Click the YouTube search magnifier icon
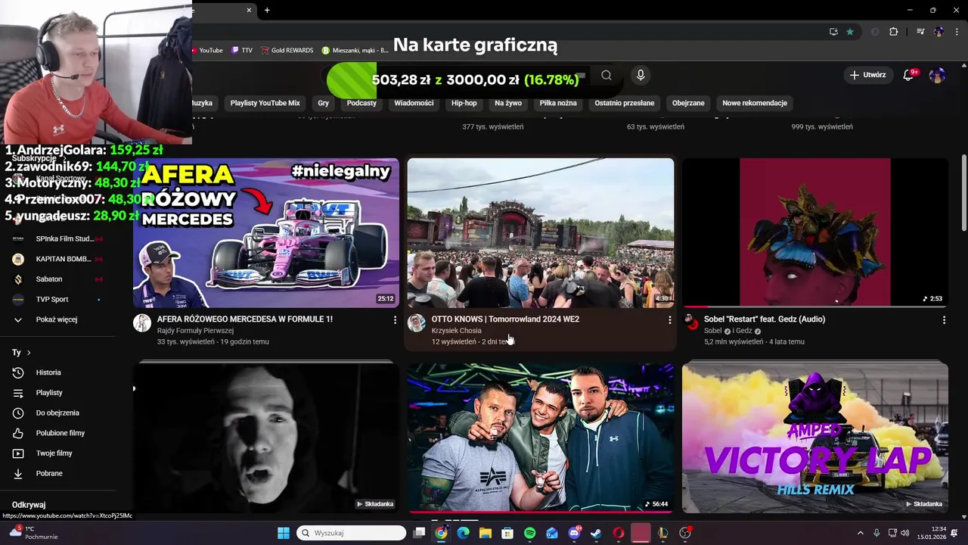968x545 pixels. 607,75
